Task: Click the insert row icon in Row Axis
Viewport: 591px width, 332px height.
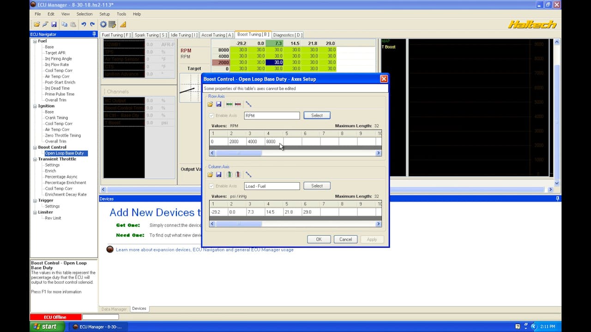Action: point(229,104)
